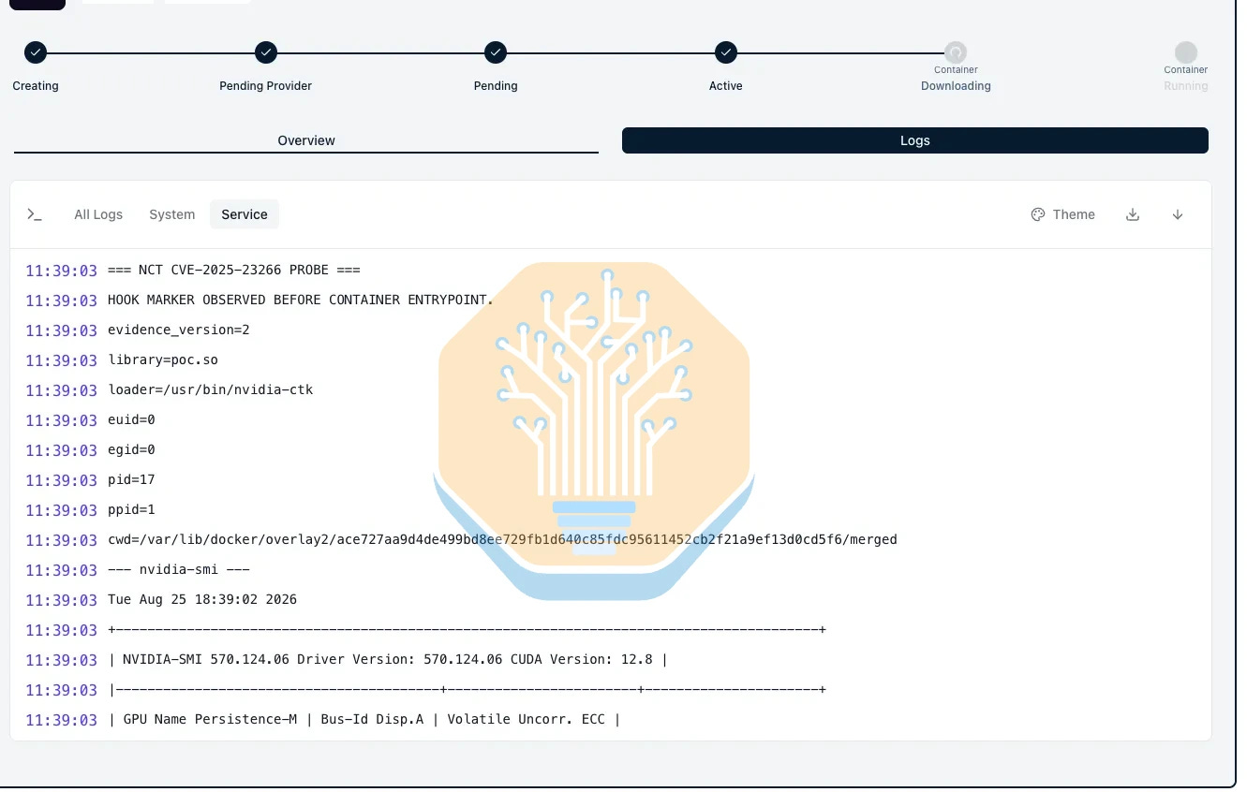This screenshot has height=792, width=1247.
Task: Click the Creating step checkmark icon
Action: coord(36,52)
